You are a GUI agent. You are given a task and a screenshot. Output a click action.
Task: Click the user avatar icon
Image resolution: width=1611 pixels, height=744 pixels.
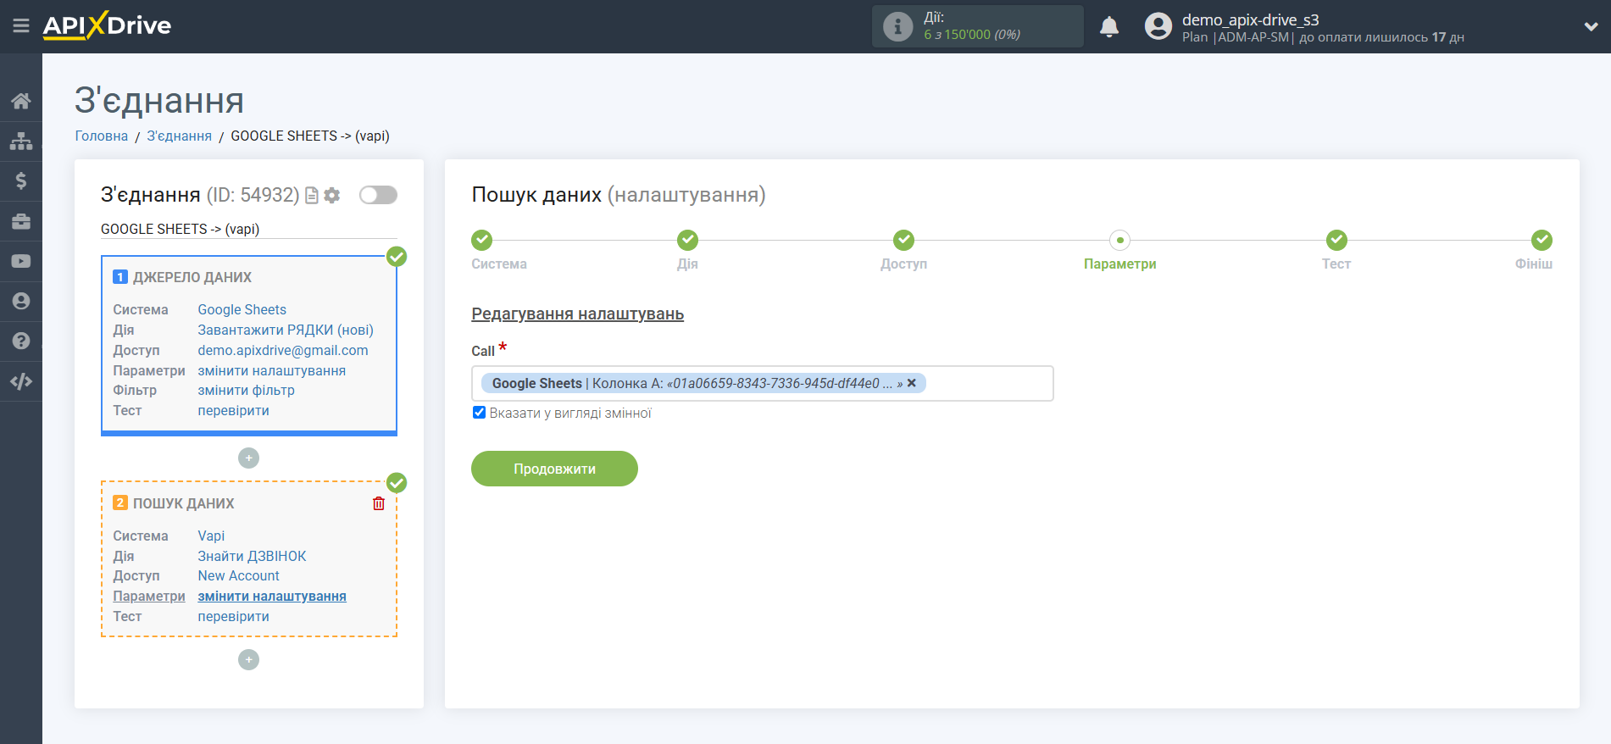[x=1158, y=26]
